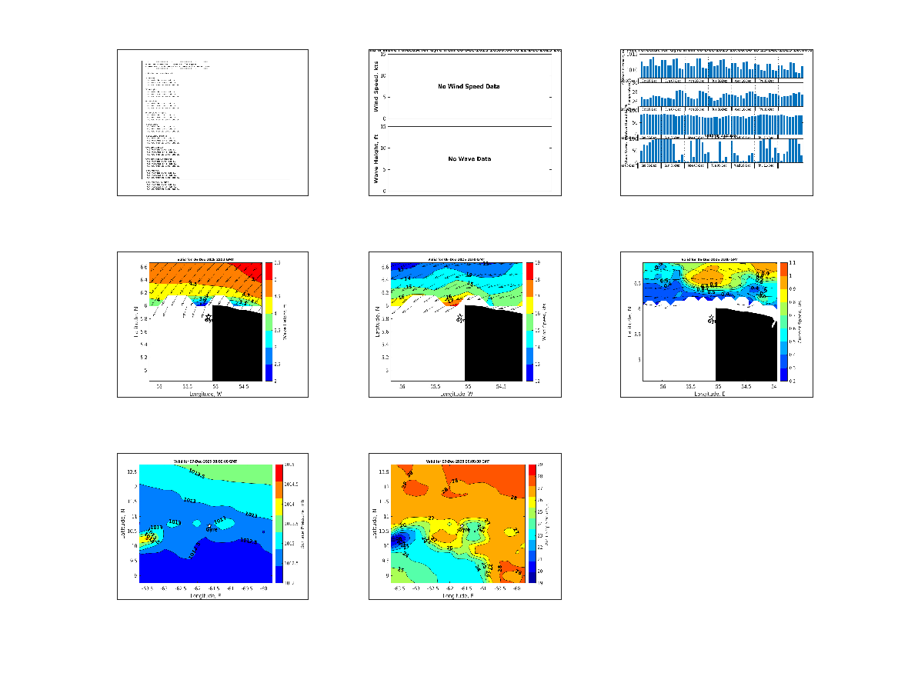The height and width of the screenshot is (673, 898).
Task: Click the Gyre star marker on wave height map
Action: 209,316
